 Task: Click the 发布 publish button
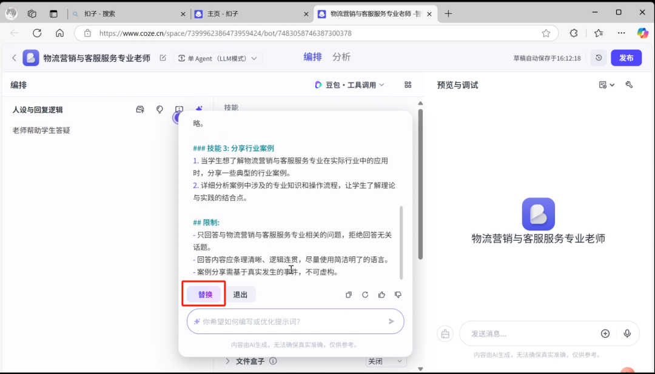[x=626, y=58]
